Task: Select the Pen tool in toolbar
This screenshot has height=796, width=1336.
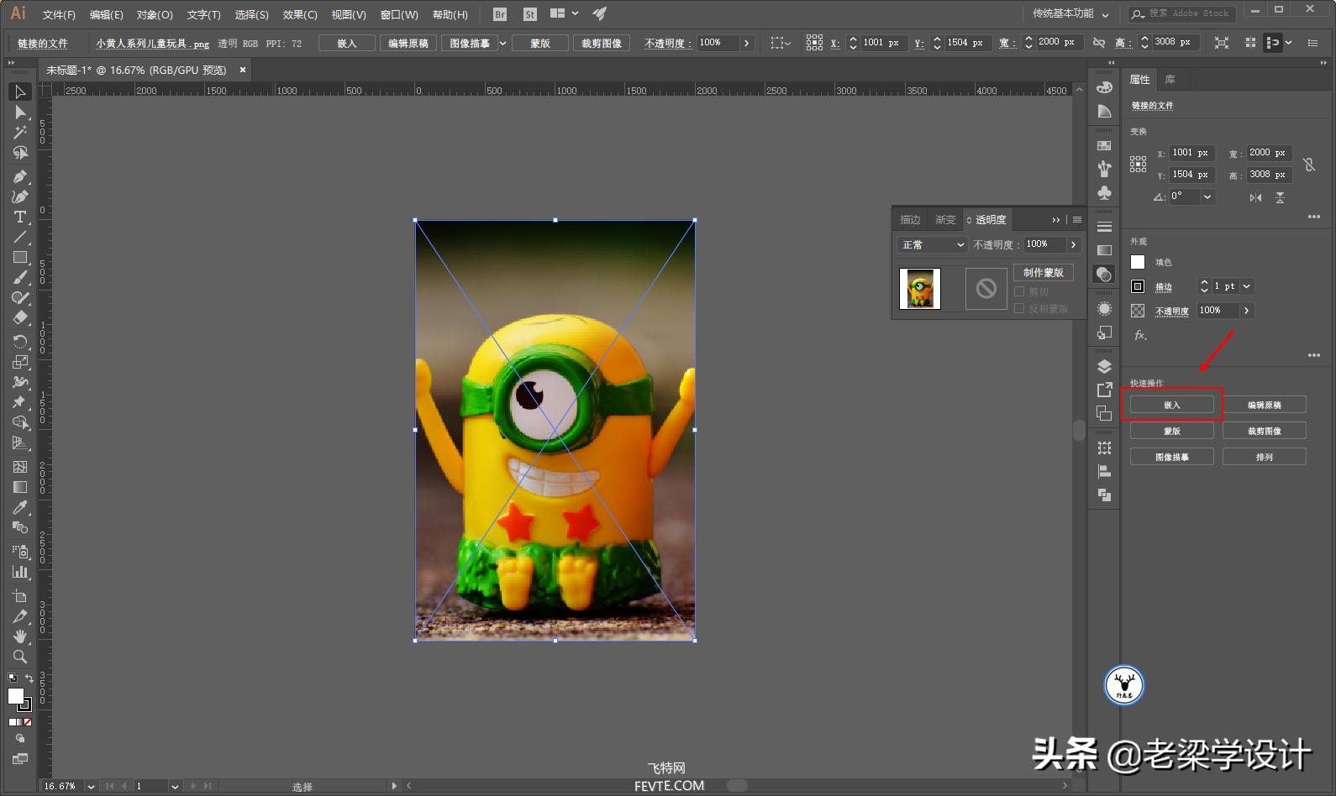Action: 19,176
